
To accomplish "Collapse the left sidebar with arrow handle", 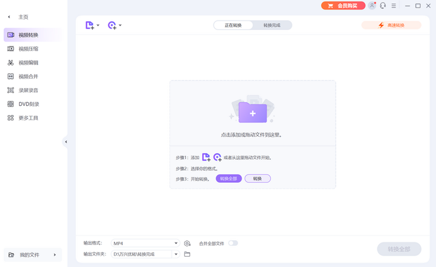I will pyautogui.click(x=66, y=142).
